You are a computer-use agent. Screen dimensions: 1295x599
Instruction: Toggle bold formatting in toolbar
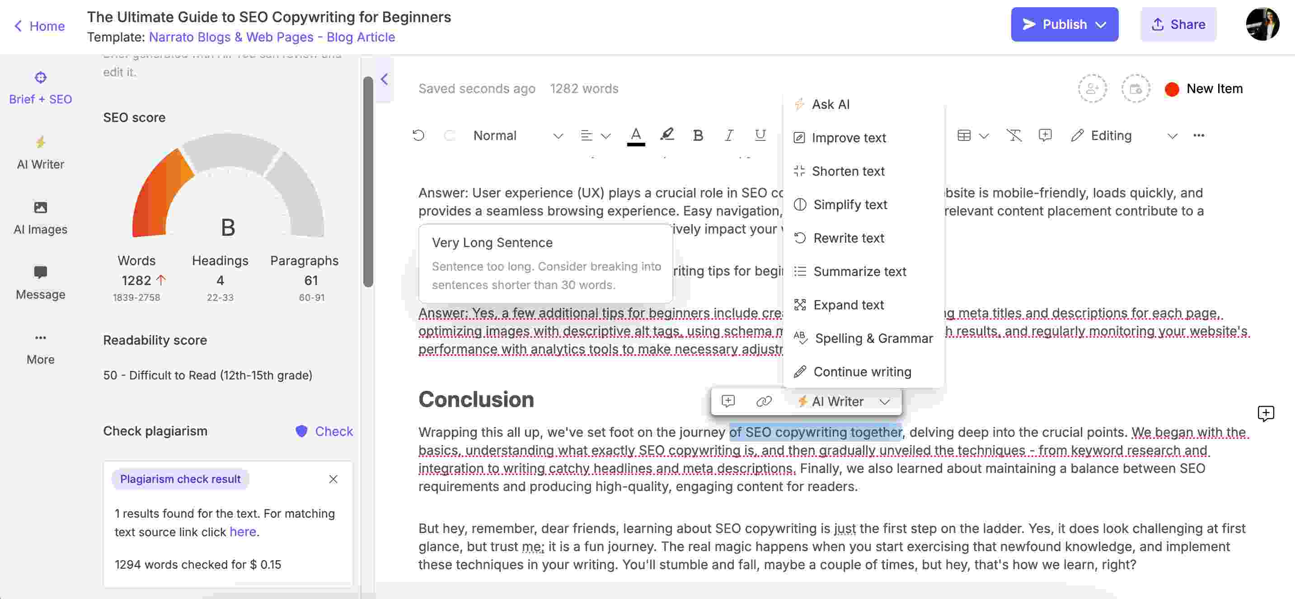pyautogui.click(x=697, y=135)
